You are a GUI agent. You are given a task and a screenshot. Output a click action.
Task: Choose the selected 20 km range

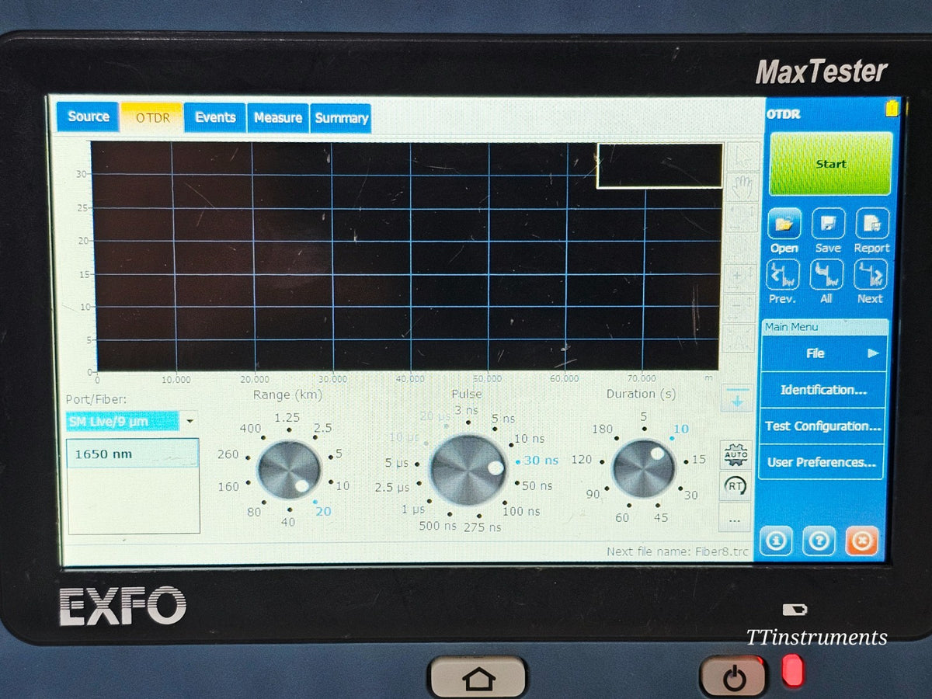[x=323, y=511]
